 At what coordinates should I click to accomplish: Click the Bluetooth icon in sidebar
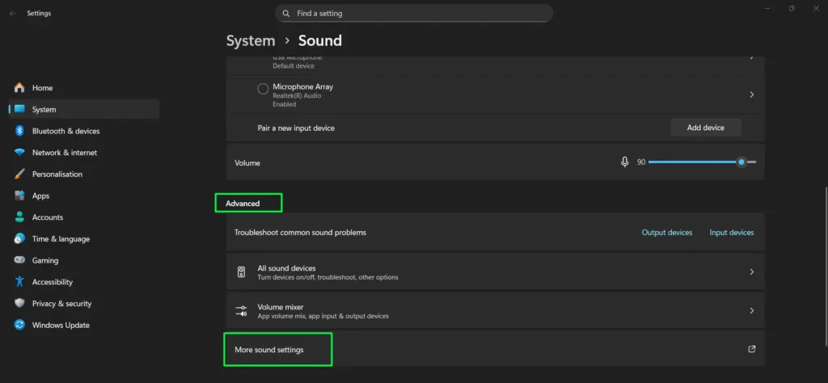19,131
